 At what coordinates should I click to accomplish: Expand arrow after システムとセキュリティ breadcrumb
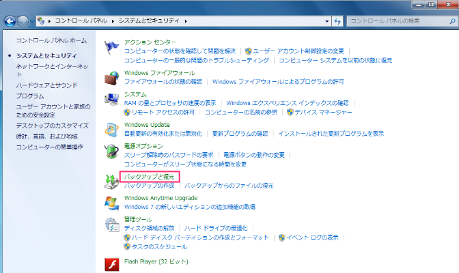[x=186, y=21]
